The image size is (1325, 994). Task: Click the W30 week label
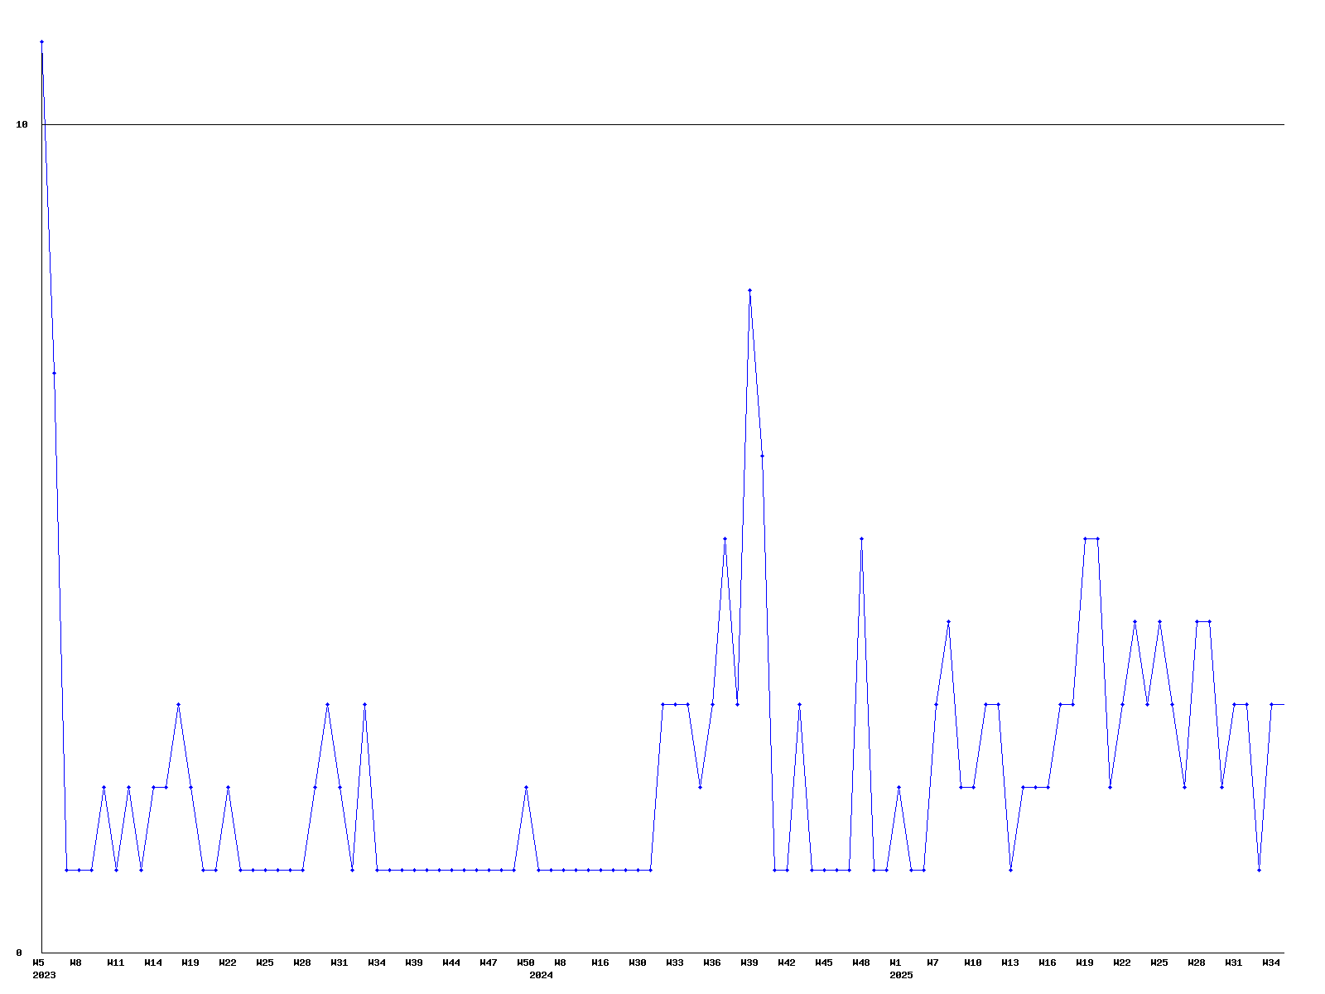coord(638,963)
